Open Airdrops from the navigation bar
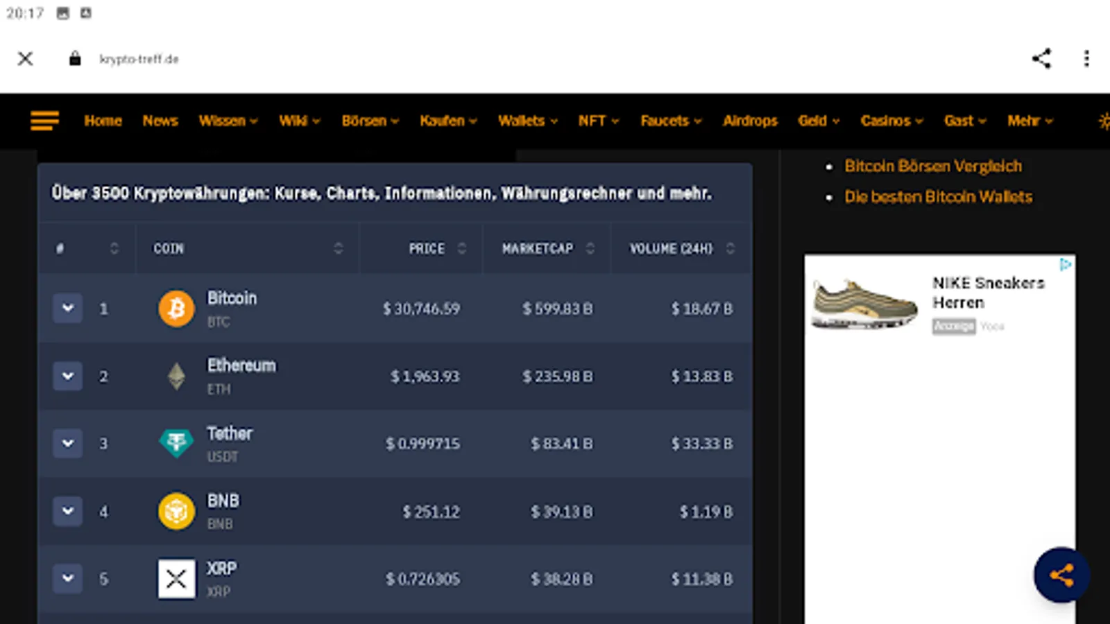1110x624 pixels. click(x=750, y=121)
